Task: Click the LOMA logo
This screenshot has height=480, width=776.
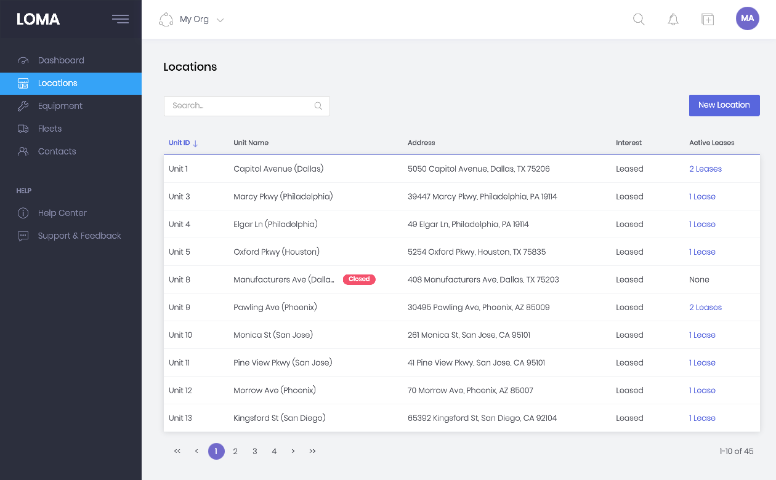Action: tap(38, 19)
